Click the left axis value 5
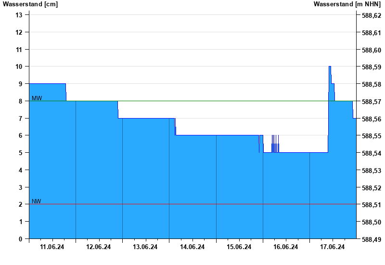The width and height of the screenshot is (385, 265). [x=20, y=153]
